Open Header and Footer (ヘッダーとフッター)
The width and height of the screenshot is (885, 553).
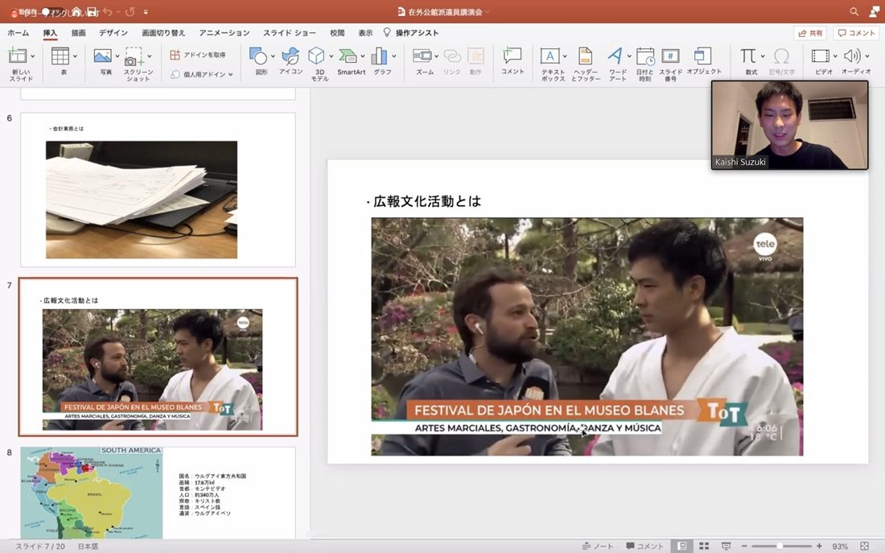(585, 56)
